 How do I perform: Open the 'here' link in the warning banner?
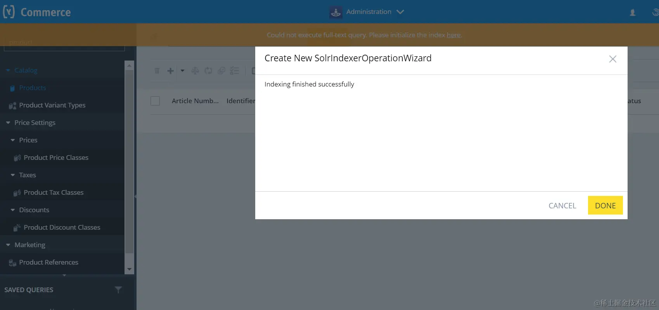click(453, 35)
